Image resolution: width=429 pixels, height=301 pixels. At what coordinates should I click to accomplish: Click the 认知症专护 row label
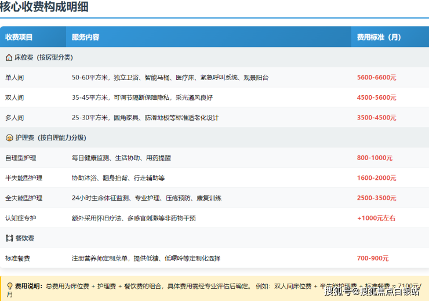click(20, 218)
